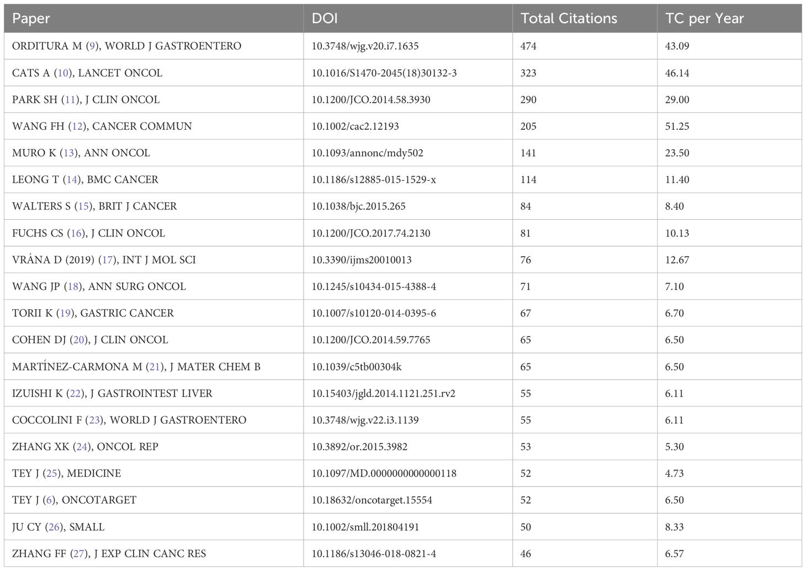Viewport: 806px width, 571px height.
Task: Click total citations value 46
Action: click(x=526, y=553)
